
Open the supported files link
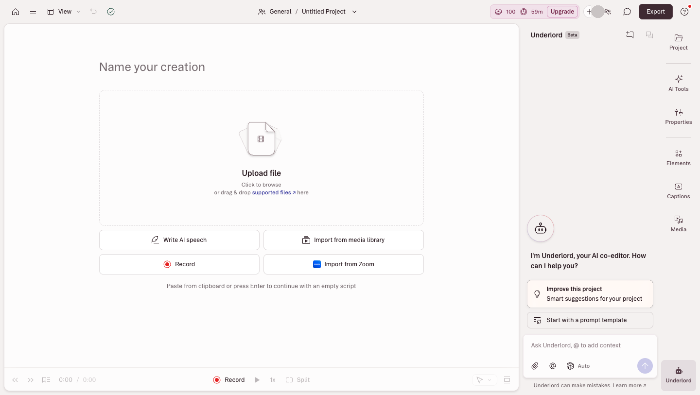tap(274, 192)
